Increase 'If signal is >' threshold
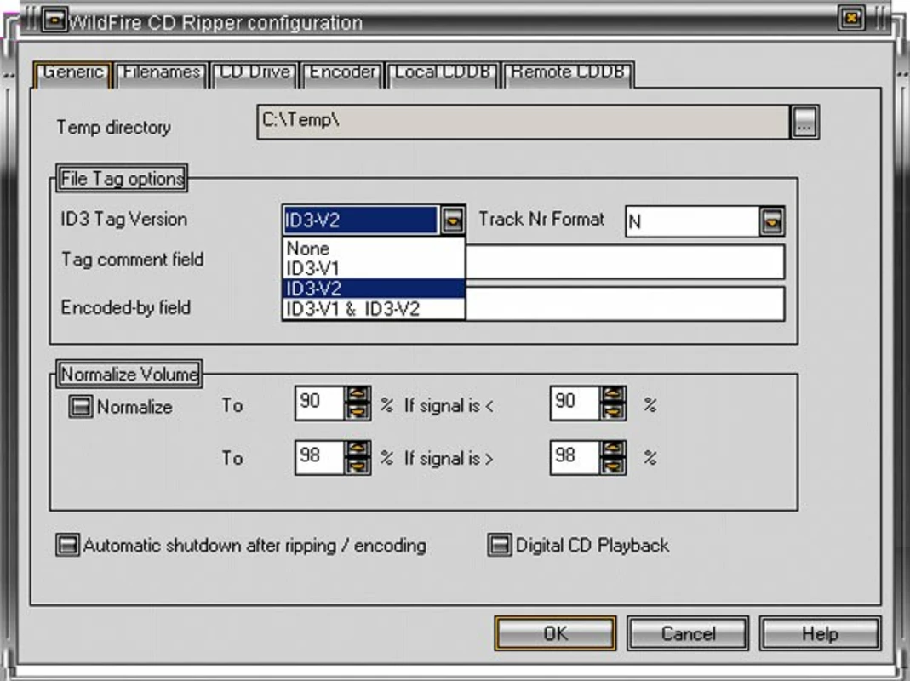Image resolution: width=910 pixels, height=681 pixels. (613, 449)
